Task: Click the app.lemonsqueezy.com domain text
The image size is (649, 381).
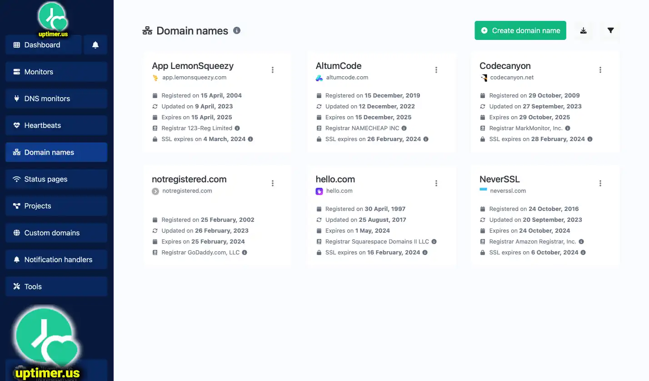Action: click(x=195, y=78)
